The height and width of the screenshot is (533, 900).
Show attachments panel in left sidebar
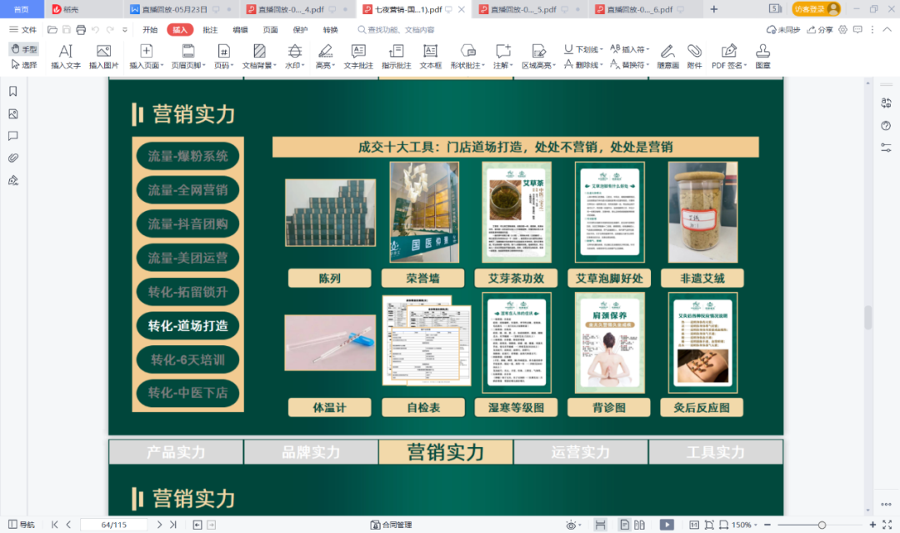pos(13,158)
